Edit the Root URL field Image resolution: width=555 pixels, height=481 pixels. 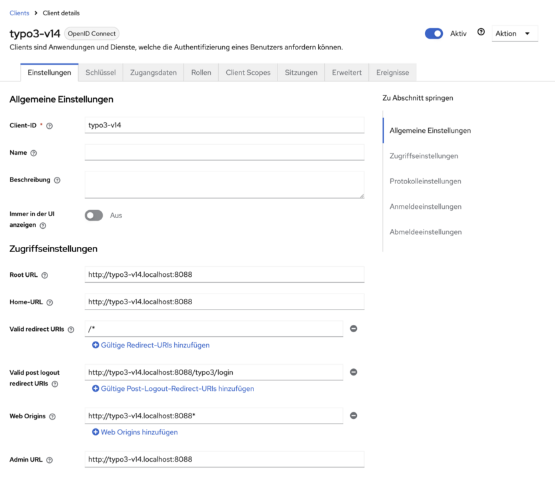coord(224,275)
